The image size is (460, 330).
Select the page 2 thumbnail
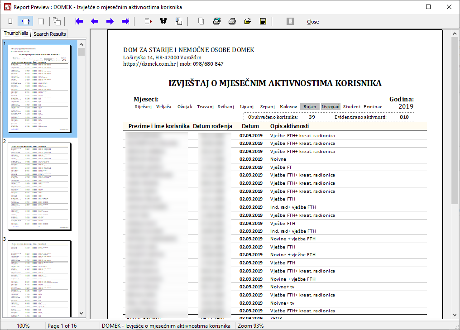point(39,187)
